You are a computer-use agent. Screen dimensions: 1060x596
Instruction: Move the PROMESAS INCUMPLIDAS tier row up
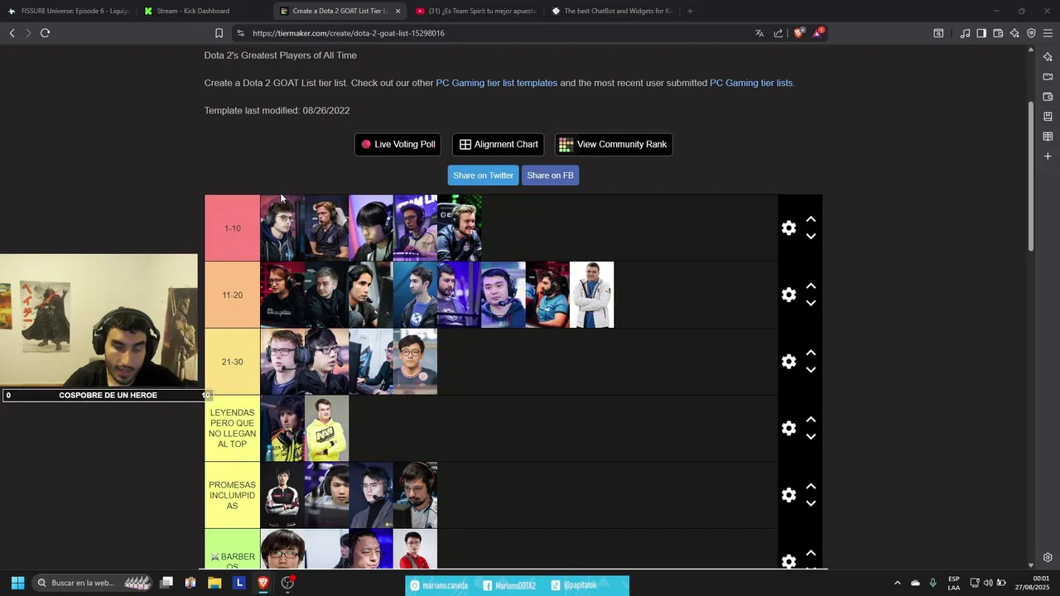pos(811,487)
